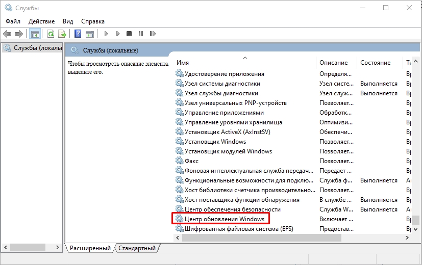The height and width of the screenshot is (265, 422).
Task: Click the services list vertical scrollbar down arrow
Action: point(415,229)
